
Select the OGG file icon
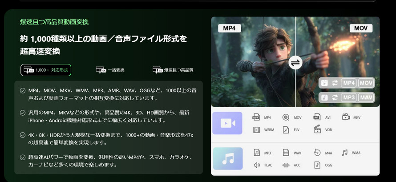click(317, 165)
